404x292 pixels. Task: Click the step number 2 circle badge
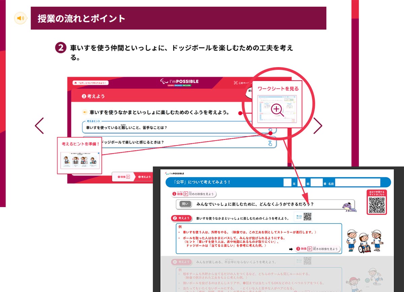click(61, 48)
